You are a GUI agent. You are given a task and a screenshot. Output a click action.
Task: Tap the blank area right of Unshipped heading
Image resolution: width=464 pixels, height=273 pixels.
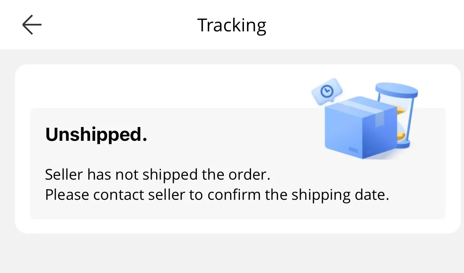tap(232, 134)
